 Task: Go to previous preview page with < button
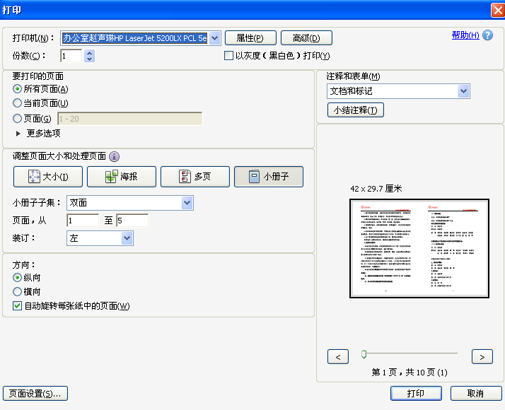click(338, 356)
